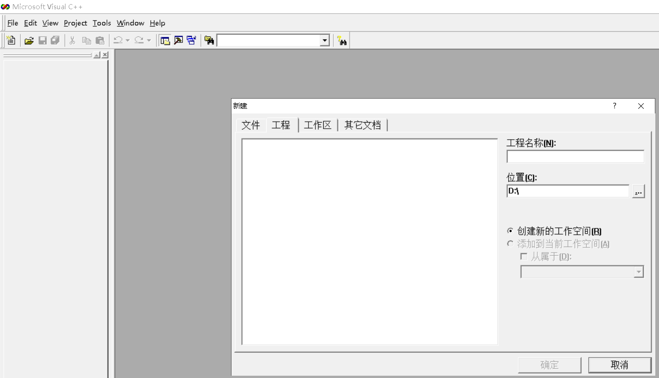Switch to the 其它文档 tab

coord(362,125)
